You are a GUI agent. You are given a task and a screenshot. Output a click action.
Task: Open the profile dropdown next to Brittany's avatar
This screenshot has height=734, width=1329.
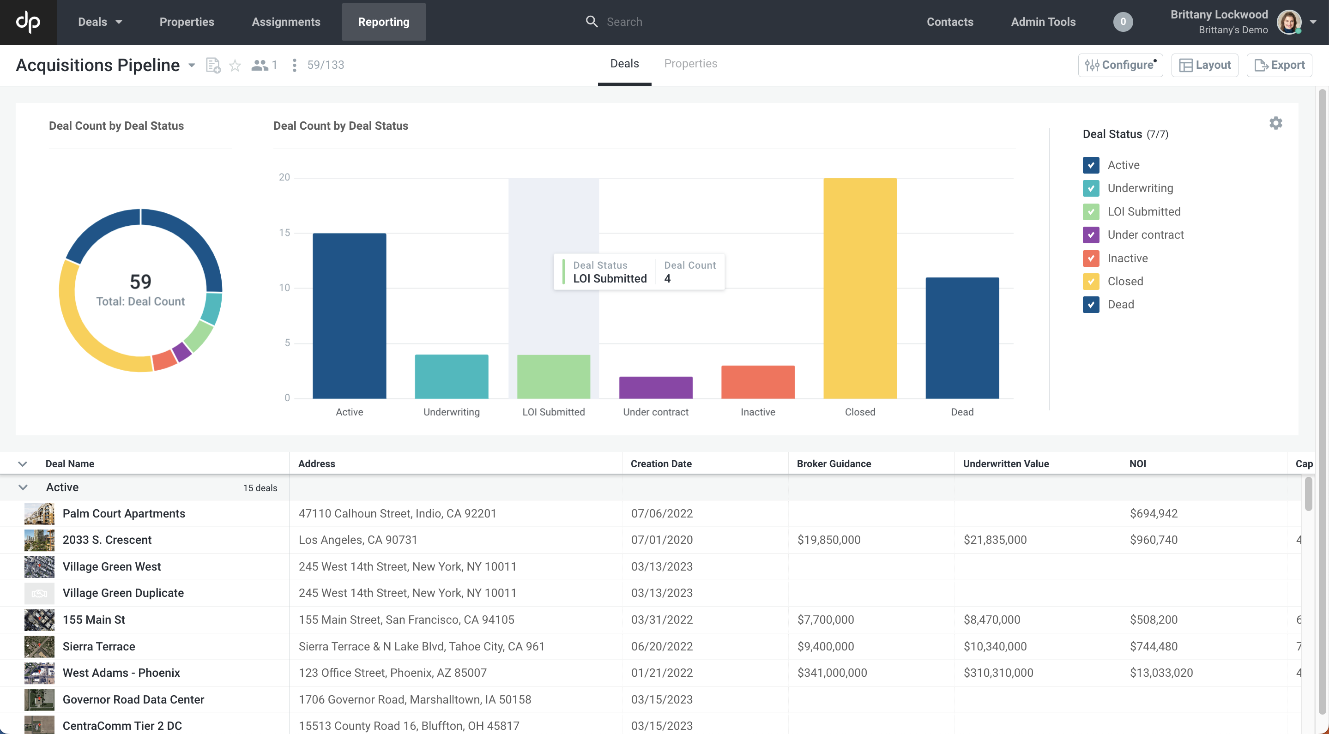click(1313, 22)
